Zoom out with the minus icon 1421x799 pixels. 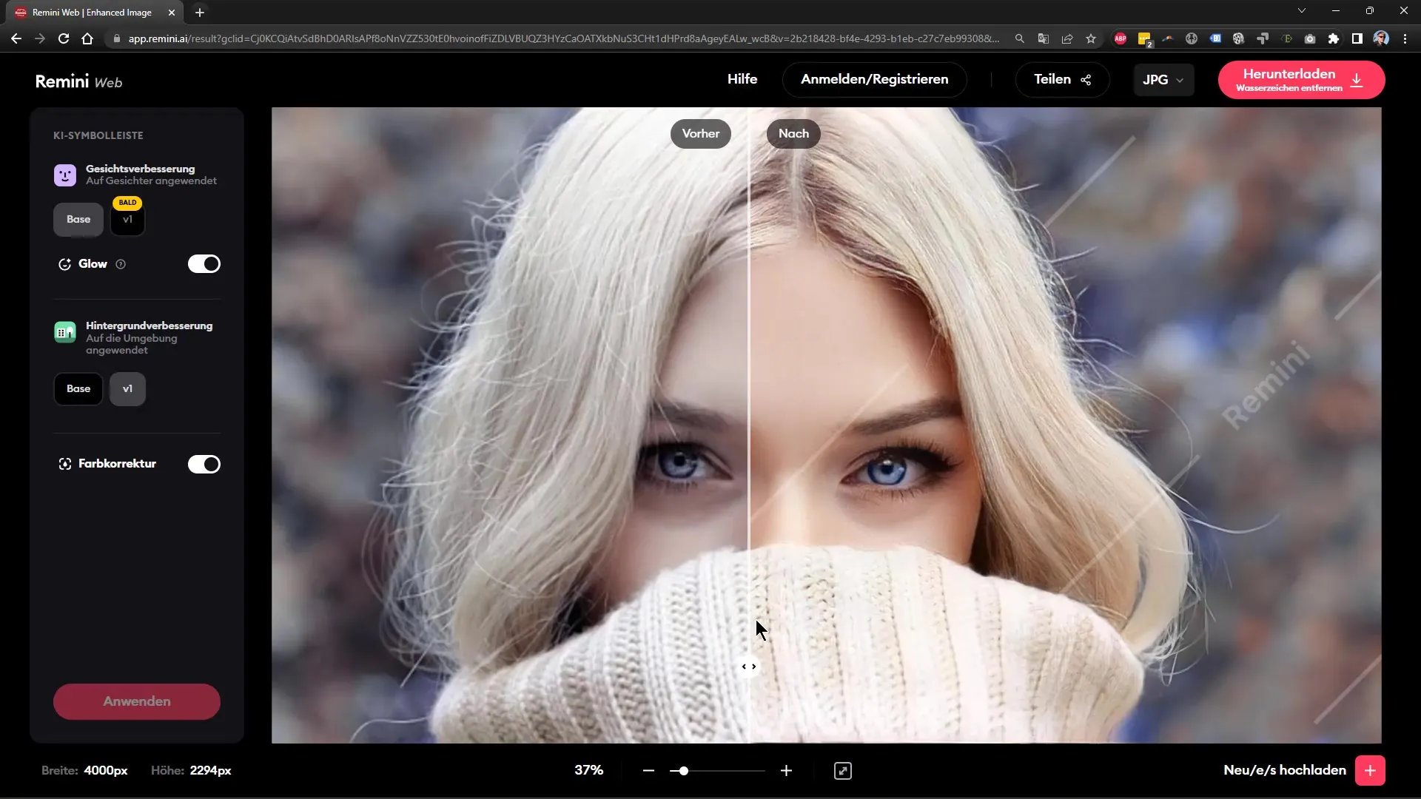click(649, 771)
